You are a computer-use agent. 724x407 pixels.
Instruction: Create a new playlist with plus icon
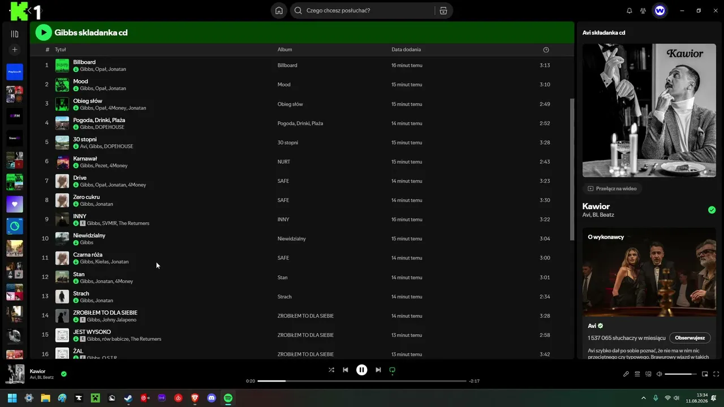15,50
